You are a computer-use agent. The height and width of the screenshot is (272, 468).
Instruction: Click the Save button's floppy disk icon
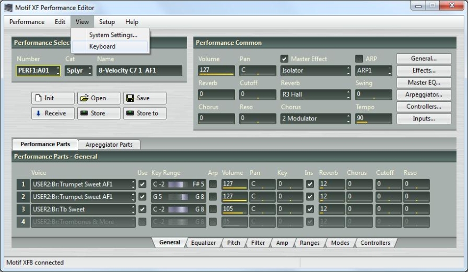coord(130,98)
